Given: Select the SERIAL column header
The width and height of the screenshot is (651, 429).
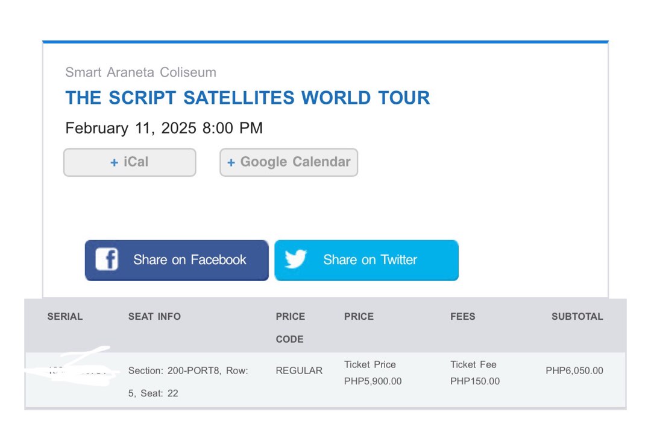Looking at the screenshot, I should coord(65,316).
